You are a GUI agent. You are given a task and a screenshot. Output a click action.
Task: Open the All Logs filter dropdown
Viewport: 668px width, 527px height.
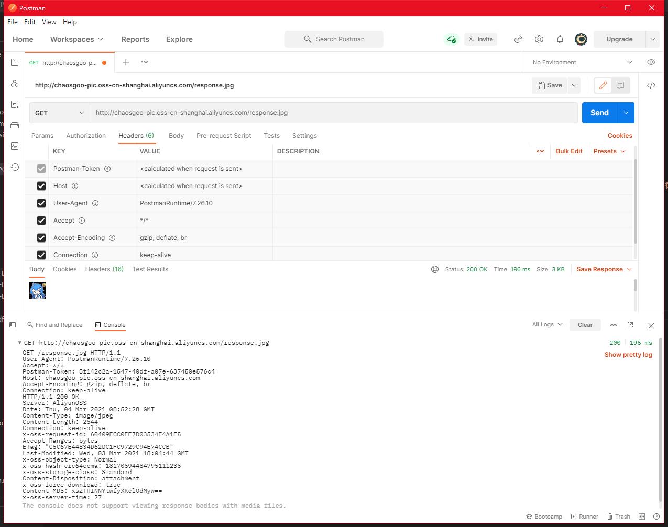(547, 325)
